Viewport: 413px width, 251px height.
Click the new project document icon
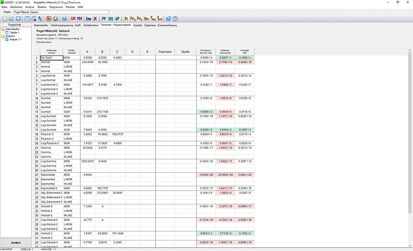5,18
